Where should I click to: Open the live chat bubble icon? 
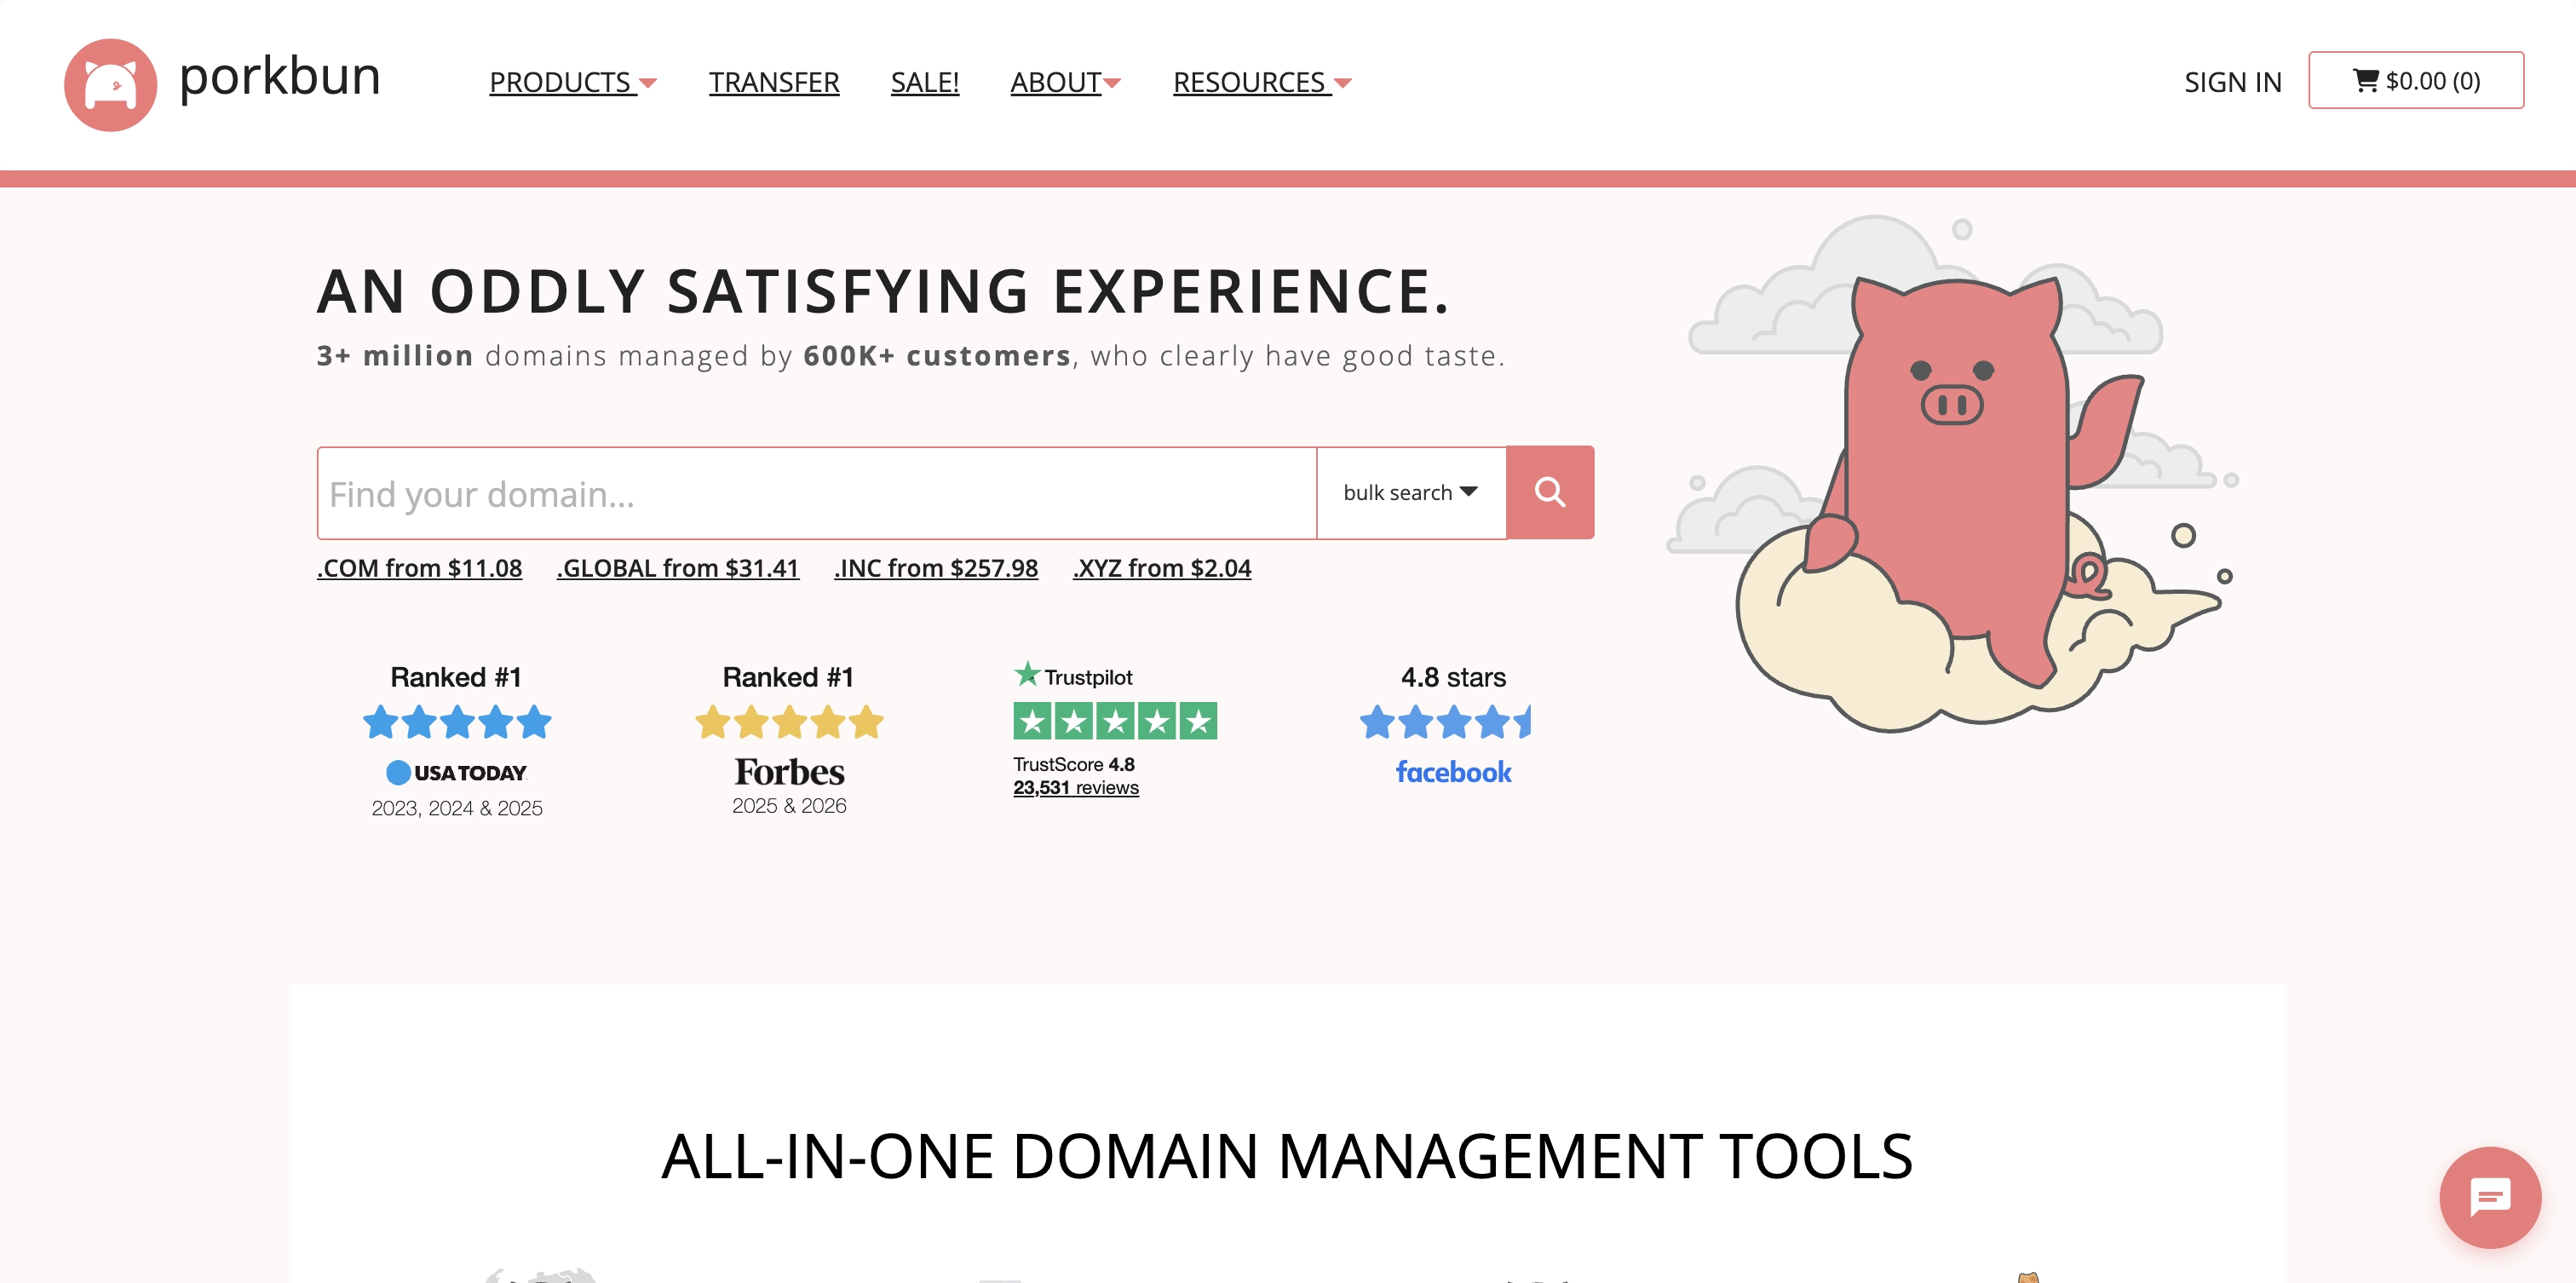pos(2490,1197)
